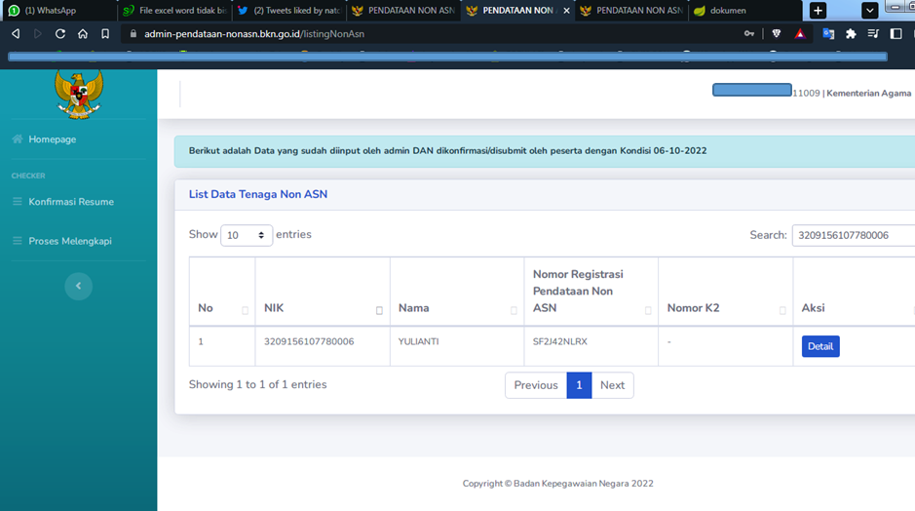This screenshot has width=915, height=511.
Task: Switch to the dokumen tab
Action: [745, 11]
